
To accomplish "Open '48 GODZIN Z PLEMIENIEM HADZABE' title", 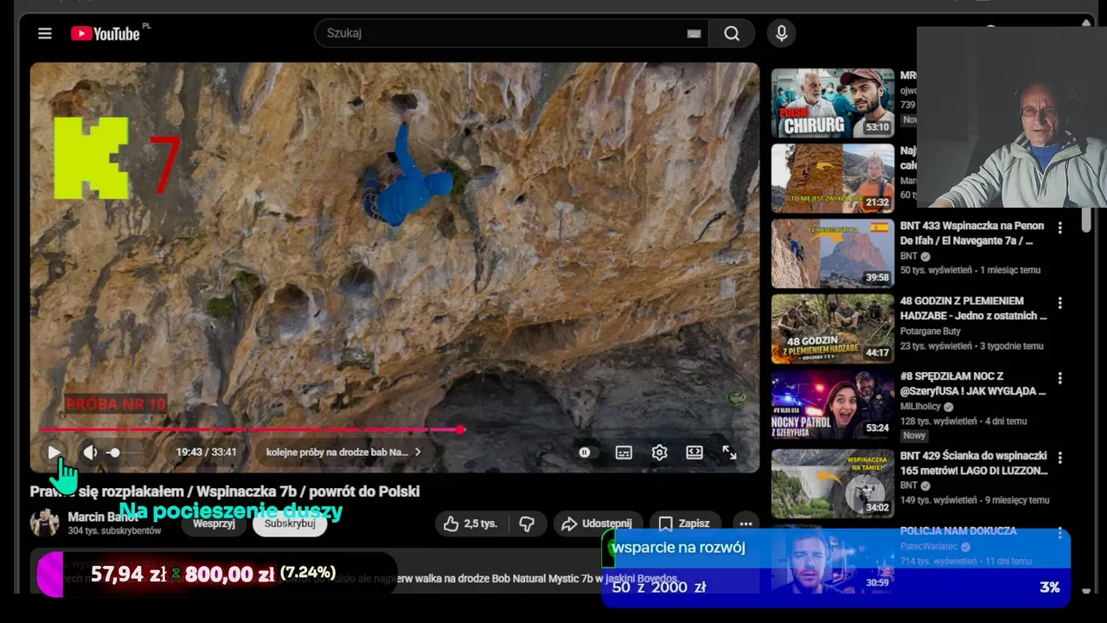I will [973, 308].
